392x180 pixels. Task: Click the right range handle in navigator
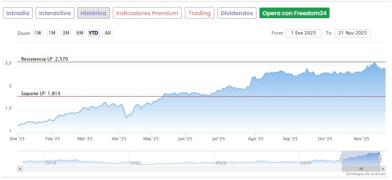point(380,158)
